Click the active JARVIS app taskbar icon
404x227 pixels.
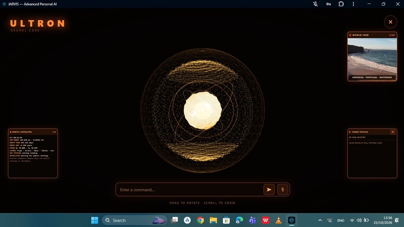[x=291, y=220]
